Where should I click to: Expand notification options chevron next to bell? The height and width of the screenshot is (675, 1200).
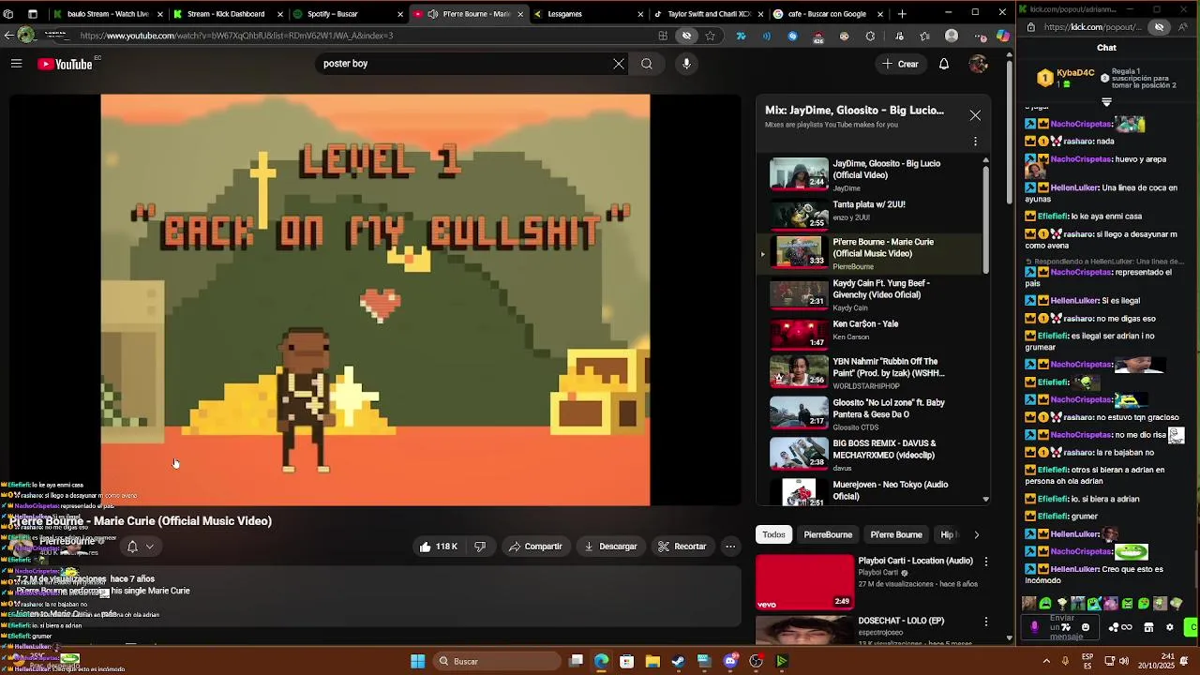(149, 547)
